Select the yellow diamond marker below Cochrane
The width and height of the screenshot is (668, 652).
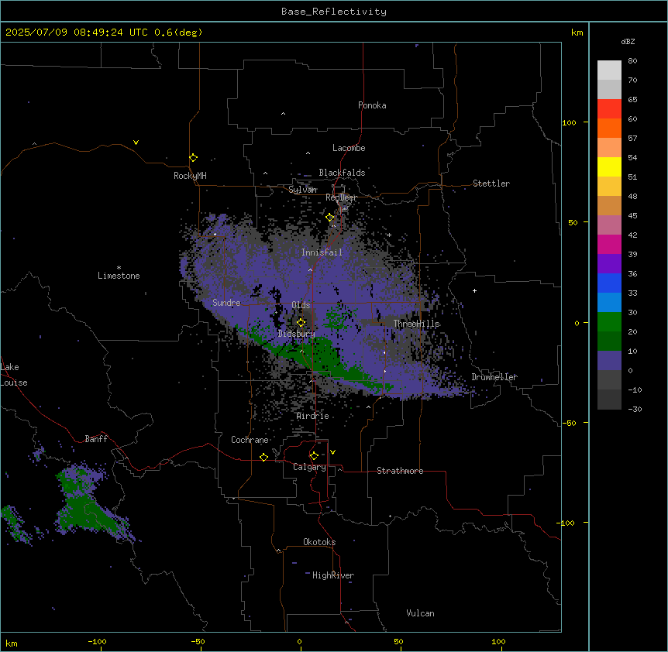263,457
